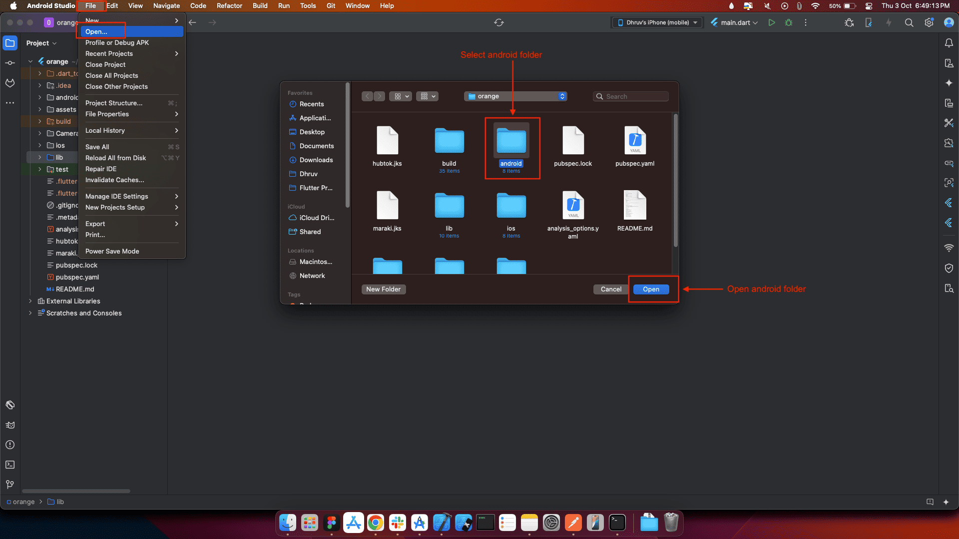959x539 pixels.
Task: Collapse the External Libraries tree node
Action: point(29,301)
